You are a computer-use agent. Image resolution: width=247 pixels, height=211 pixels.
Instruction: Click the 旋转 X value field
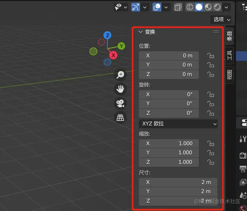(x=169, y=94)
